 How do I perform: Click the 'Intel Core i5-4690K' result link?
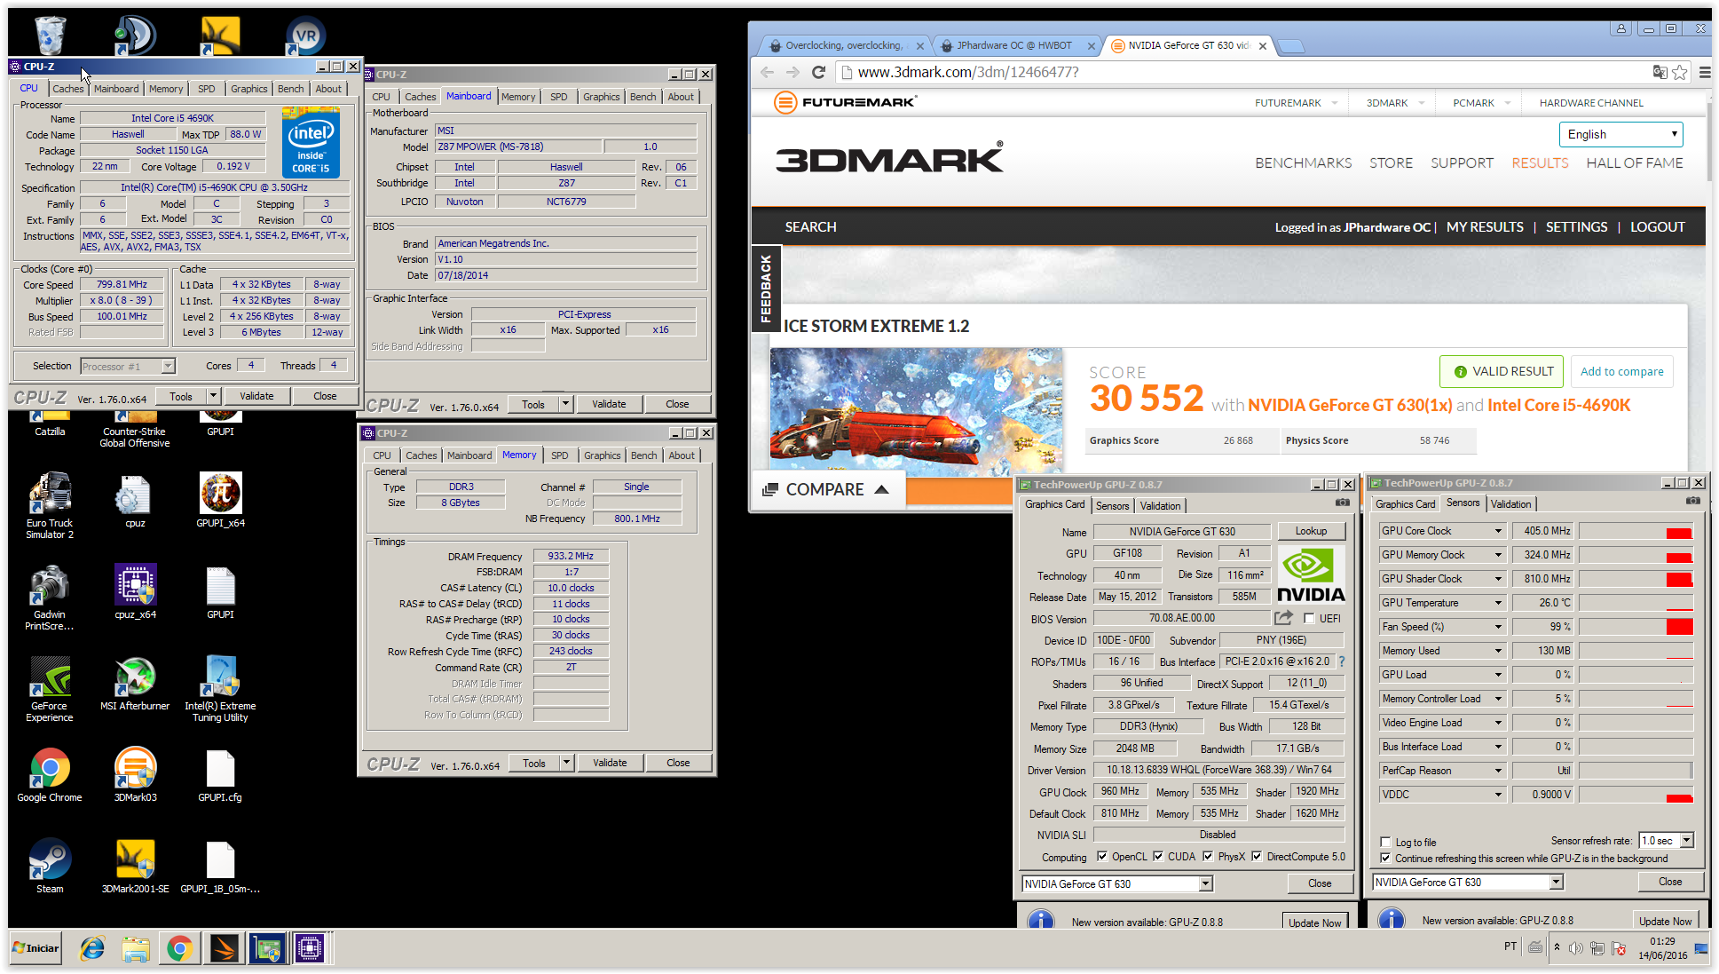click(x=1559, y=406)
